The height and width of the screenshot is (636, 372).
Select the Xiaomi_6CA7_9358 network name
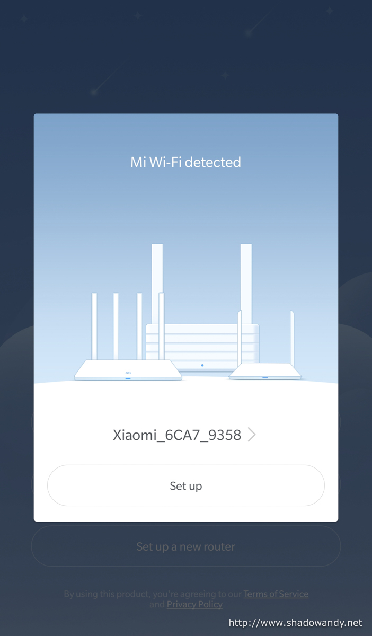click(177, 435)
